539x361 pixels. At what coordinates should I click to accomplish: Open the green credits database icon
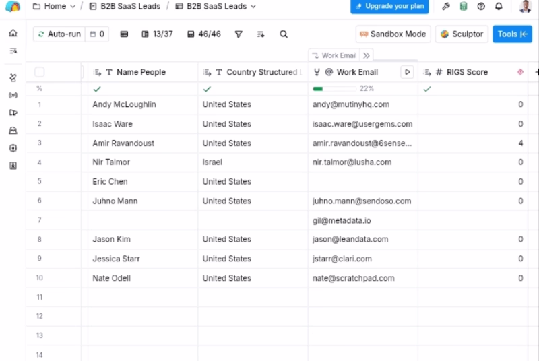tap(464, 6)
